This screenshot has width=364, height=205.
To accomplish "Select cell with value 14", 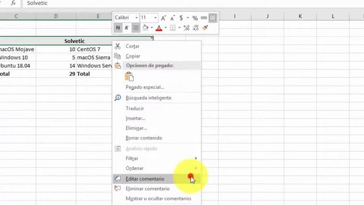I will [x=56, y=65].
